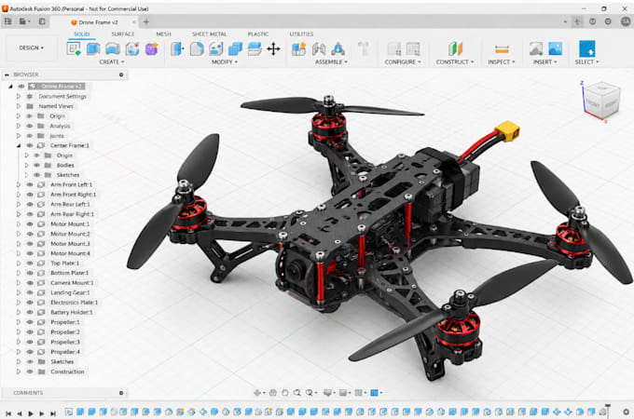Open the Construct dropdown label
Screen dimensions: 634x419
(x=454, y=61)
